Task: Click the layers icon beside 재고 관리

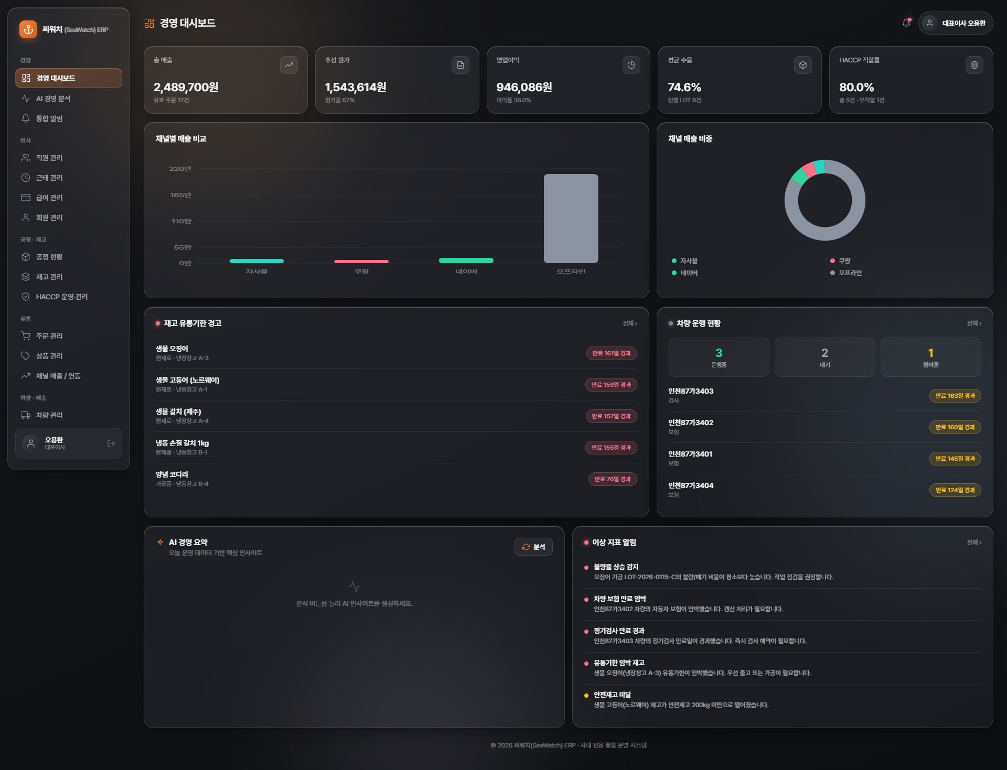Action: click(x=25, y=277)
